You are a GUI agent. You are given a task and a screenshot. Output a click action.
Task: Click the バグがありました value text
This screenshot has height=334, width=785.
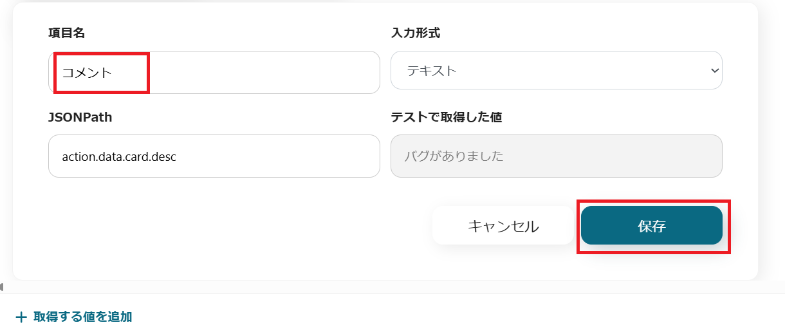[x=454, y=156]
